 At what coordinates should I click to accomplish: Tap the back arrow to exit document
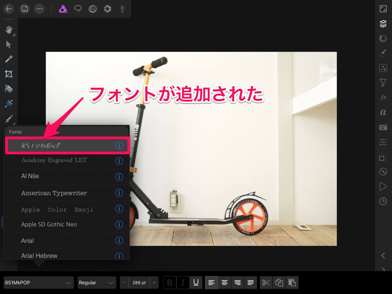click(x=9, y=9)
